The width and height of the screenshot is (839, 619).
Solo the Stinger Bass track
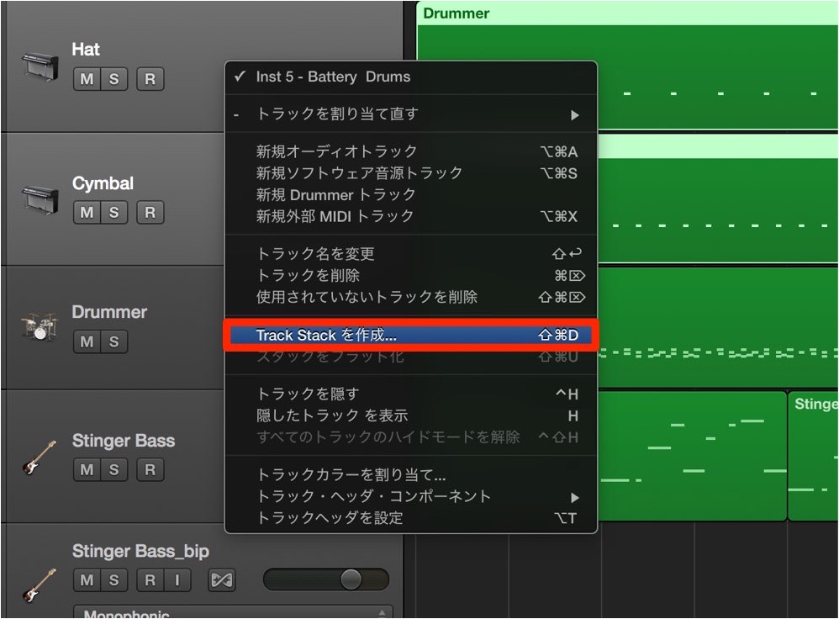(x=114, y=469)
